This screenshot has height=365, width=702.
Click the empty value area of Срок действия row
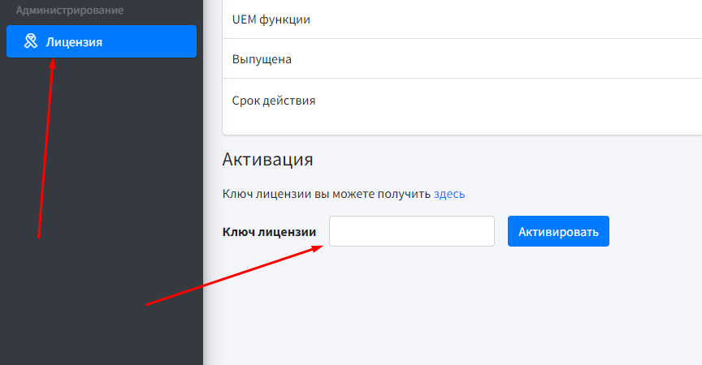click(x=528, y=101)
